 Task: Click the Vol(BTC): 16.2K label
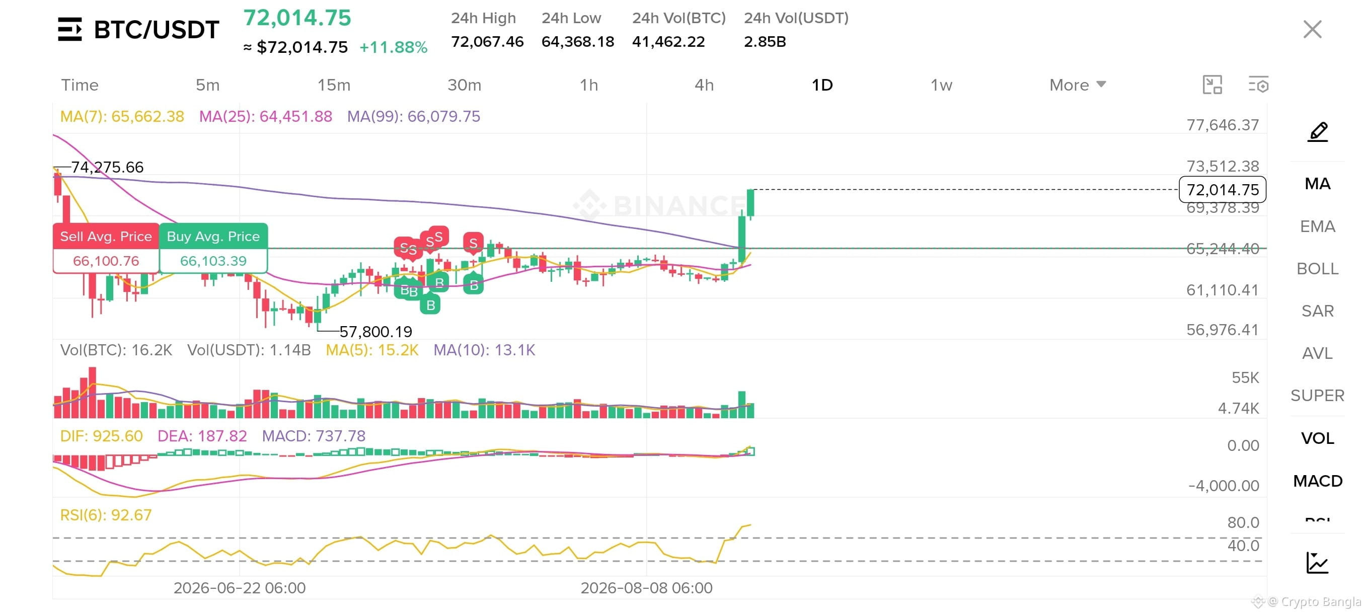coord(116,350)
